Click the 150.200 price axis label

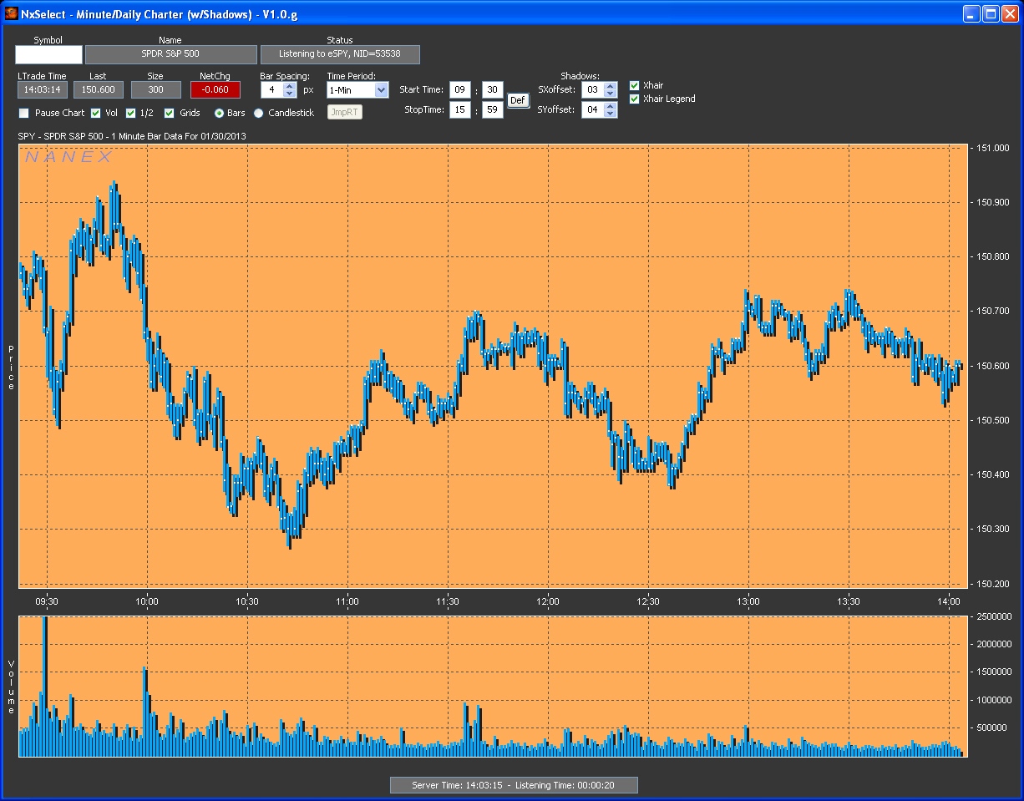993,583
